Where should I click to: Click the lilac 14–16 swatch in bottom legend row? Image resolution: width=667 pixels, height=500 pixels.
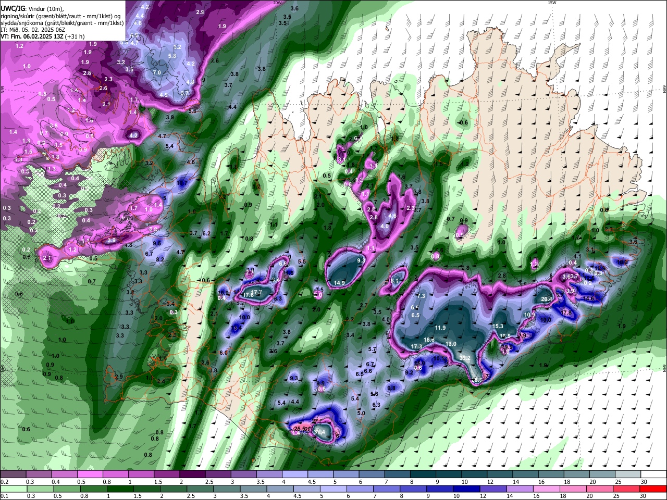coord(520,489)
